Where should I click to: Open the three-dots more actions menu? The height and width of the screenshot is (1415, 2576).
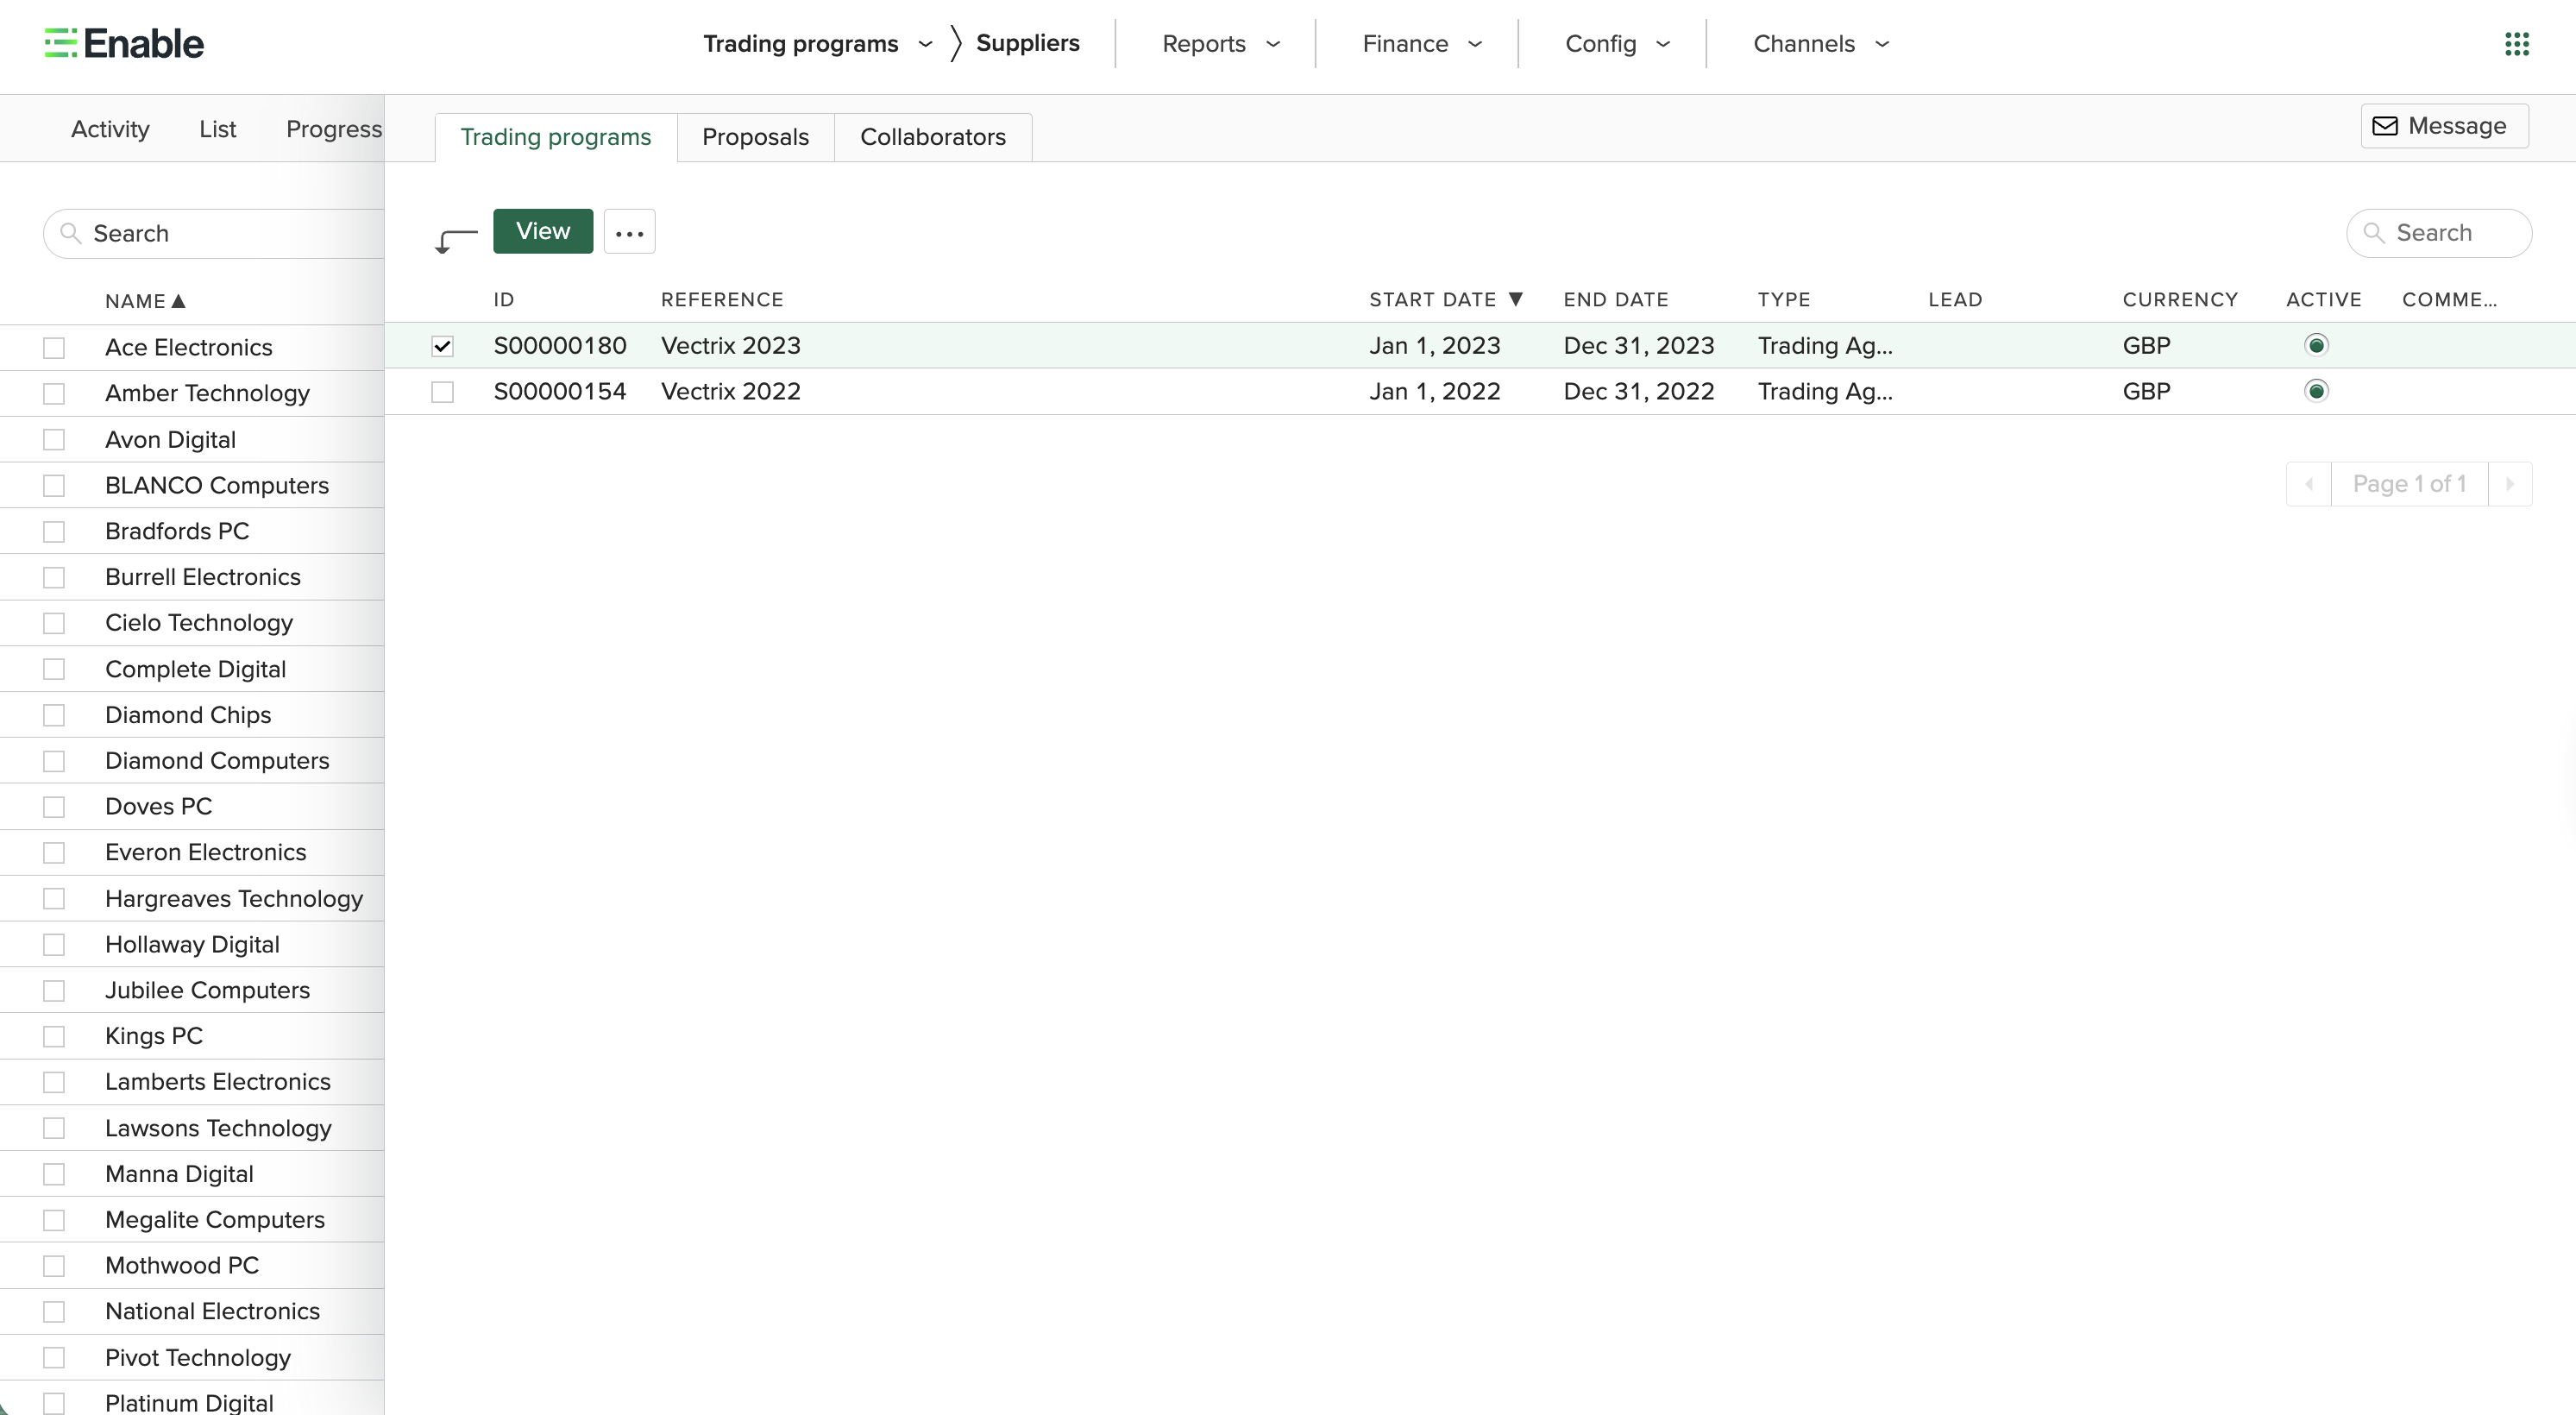point(629,232)
